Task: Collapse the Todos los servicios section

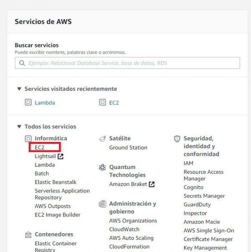Action: point(19,126)
